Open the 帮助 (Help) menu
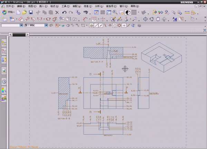The image size is (207, 149). (133, 6)
